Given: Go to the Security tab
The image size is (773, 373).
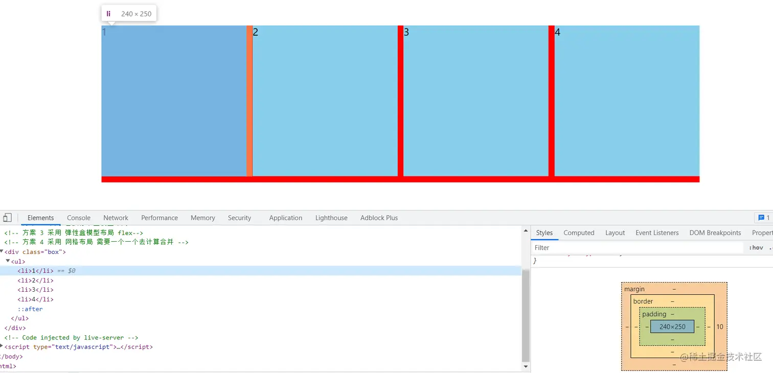Looking at the screenshot, I should click(x=240, y=218).
